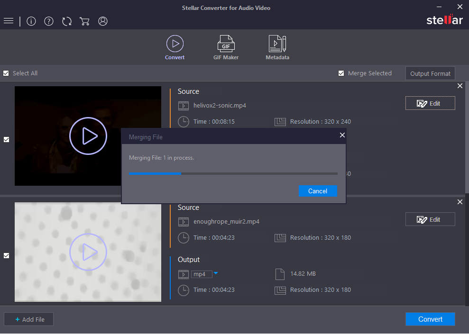Viewport: 469px width, 334px height.
Task: Open the hamburger menu
Action: (9, 21)
